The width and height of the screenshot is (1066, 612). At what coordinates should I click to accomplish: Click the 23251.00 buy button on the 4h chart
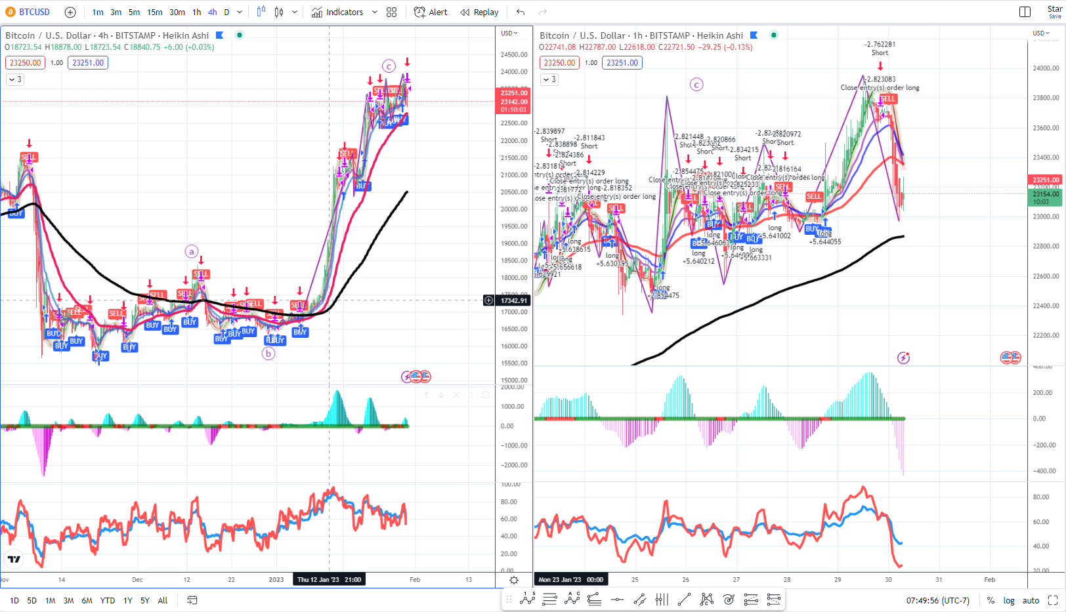pyautogui.click(x=88, y=63)
